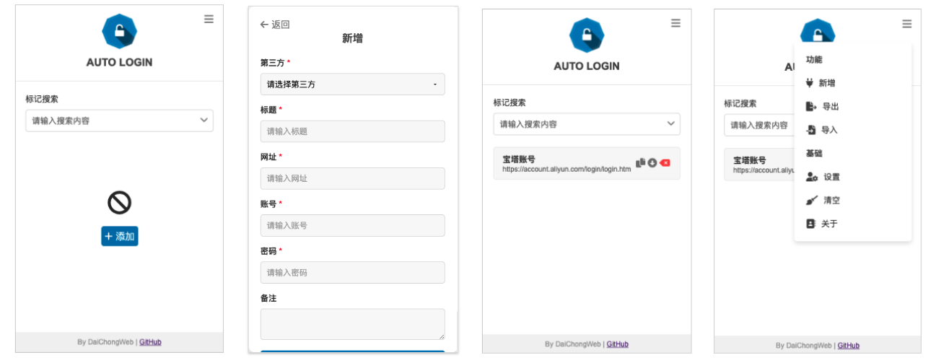Click the 请输入账号 field

coord(352,225)
